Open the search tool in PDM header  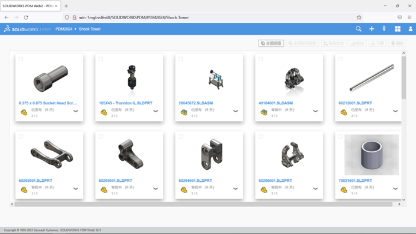point(358,29)
